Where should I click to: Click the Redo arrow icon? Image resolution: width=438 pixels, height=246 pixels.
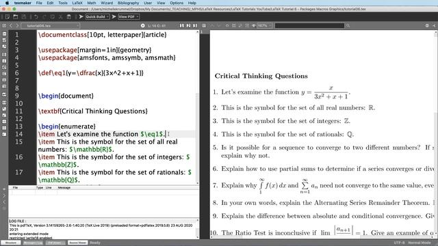[x=44, y=16]
